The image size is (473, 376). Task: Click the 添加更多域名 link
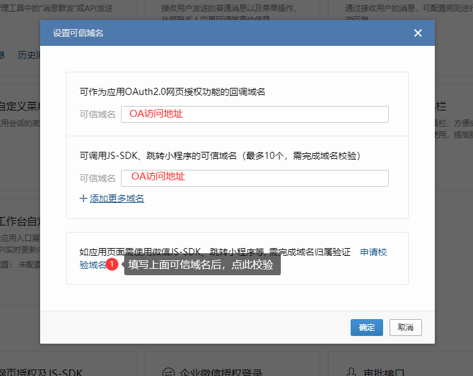116,198
